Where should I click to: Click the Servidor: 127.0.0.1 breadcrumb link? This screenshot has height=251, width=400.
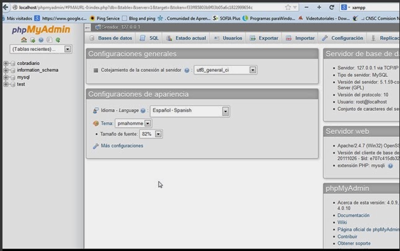pos(121,27)
